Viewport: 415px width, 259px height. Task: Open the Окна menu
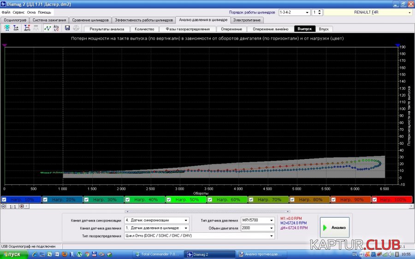tap(31, 12)
